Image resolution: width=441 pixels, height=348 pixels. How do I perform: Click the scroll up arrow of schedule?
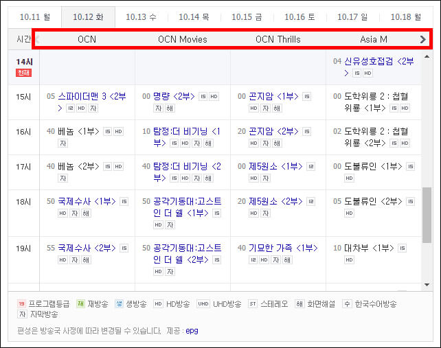(x=427, y=56)
